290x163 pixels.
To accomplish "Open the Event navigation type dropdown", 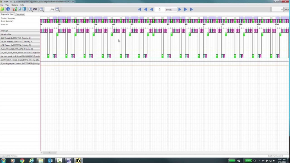I will [171, 10].
